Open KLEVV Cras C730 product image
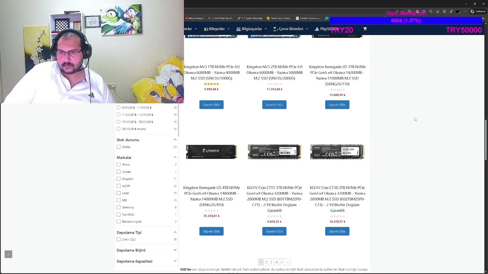Image resolution: width=488 pixels, height=274 pixels. click(x=337, y=152)
